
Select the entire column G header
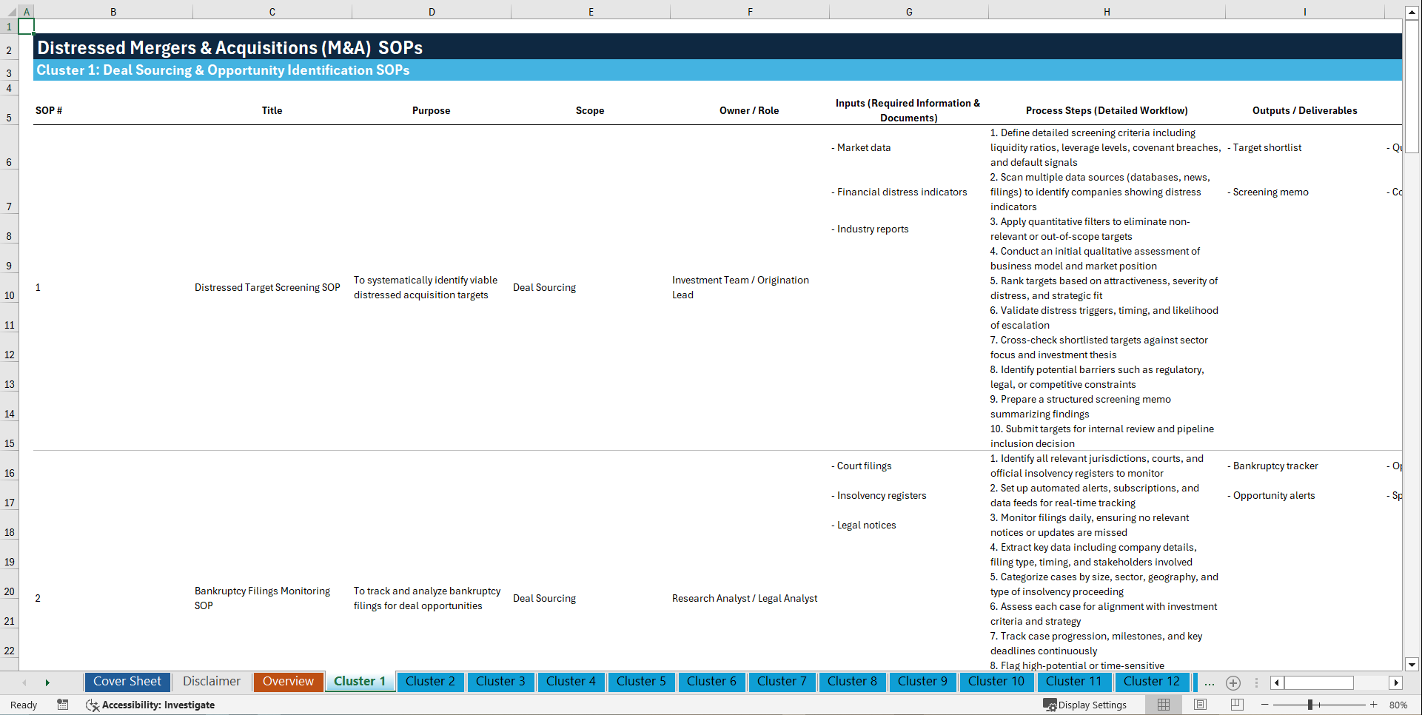click(908, 11)
